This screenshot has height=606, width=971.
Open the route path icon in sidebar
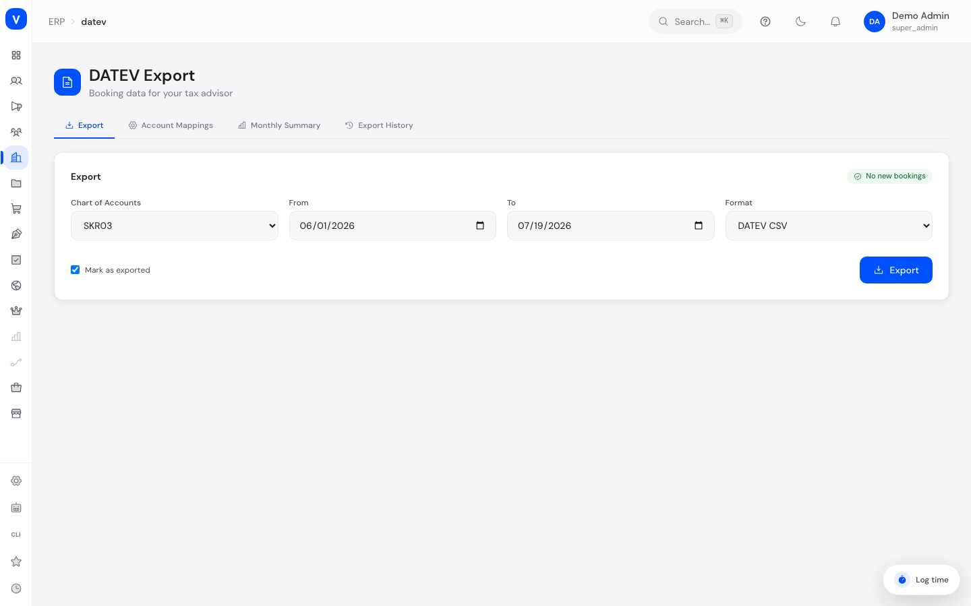click(16, 362)
